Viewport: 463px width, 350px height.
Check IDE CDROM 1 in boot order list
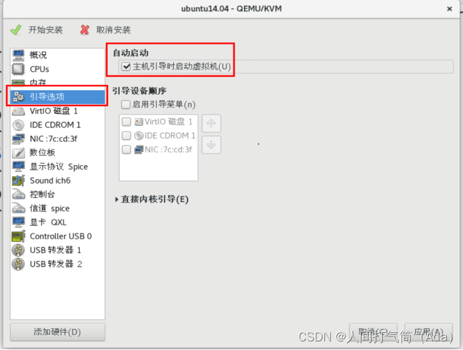pyautogui.click(x=127, y=135)
